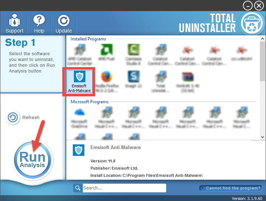Click the Version: 11.8 text
This screenshot has height=201, width=266.
[x=103, y=161]
